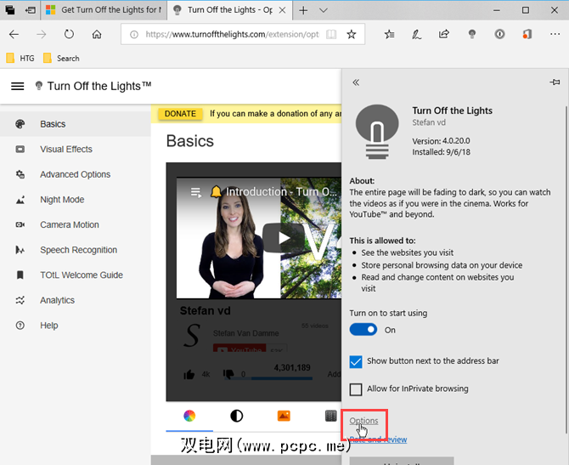The image size is (569, 465).
Task: Click the Turn Off the Lights lamp toolbar icon
Action: pos(471,35)
